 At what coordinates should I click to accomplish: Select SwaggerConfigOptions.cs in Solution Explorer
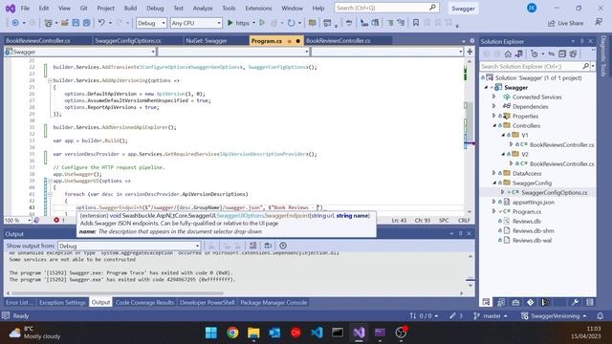point(555,192)
